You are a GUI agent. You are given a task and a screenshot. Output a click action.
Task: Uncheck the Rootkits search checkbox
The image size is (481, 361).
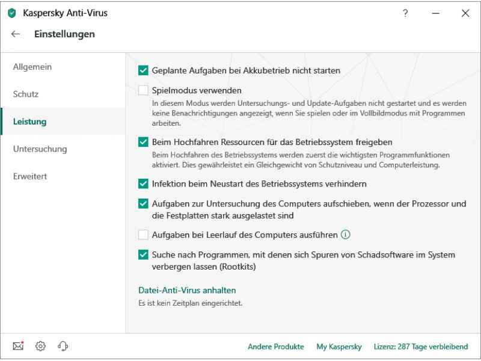coord(143,255)
